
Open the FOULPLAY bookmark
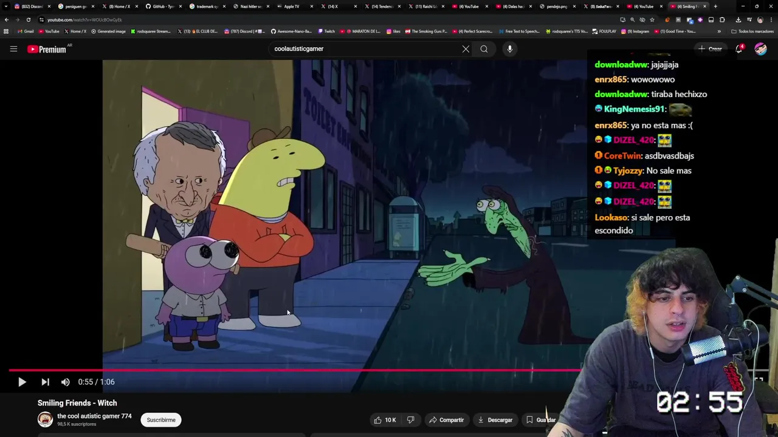[x=605, y=31]
